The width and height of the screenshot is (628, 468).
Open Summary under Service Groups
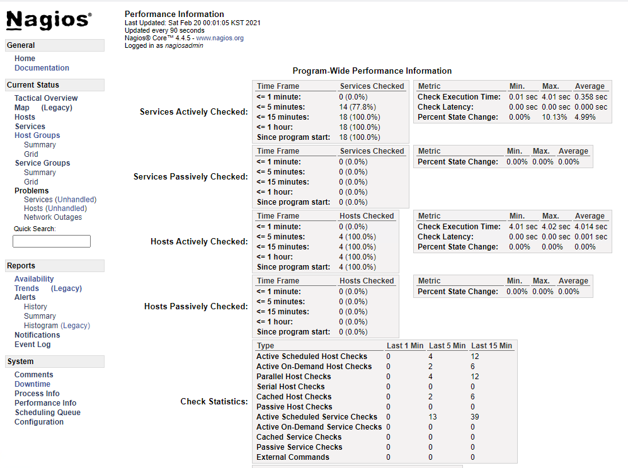(x=40, y=173)
